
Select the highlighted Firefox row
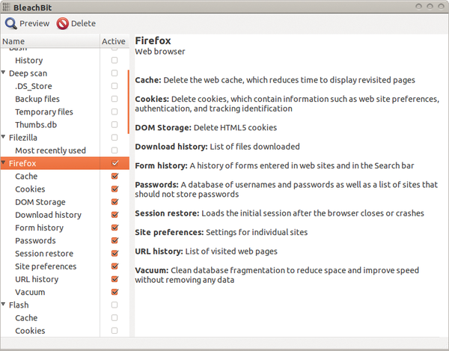pyautogui.click(x=64, y=163)
